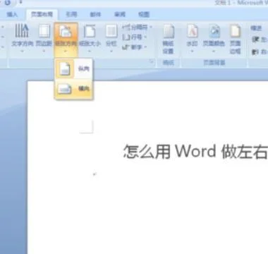This screenshot has width=268, height=254.
Task: Click the Breaks (分隔符) icon
Action: click(126, 28)
